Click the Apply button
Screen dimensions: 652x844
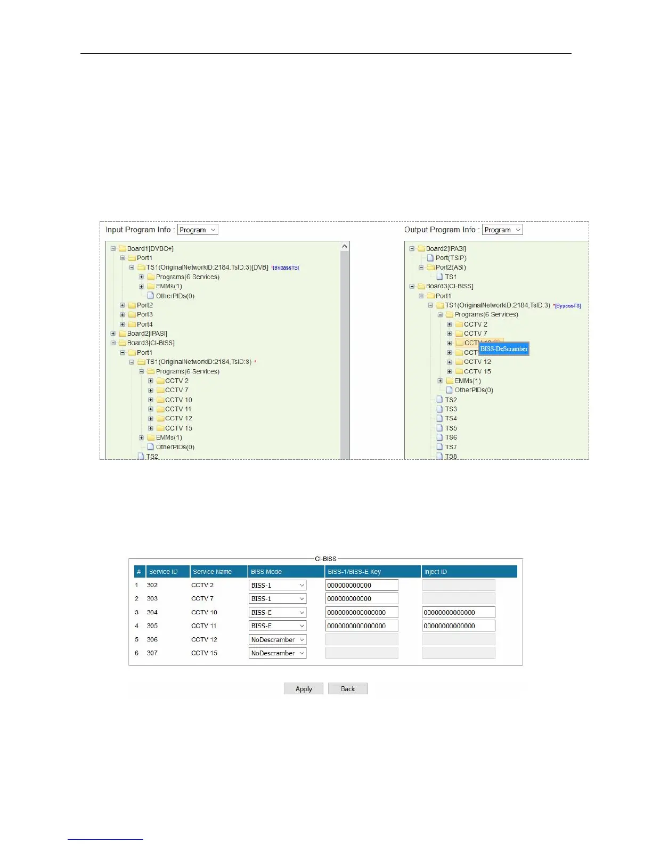tap(304, 688)
